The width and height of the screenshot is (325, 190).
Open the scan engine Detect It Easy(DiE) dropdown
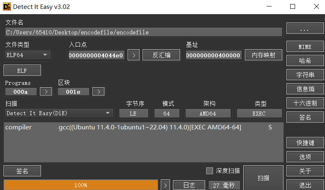[59, 113]
